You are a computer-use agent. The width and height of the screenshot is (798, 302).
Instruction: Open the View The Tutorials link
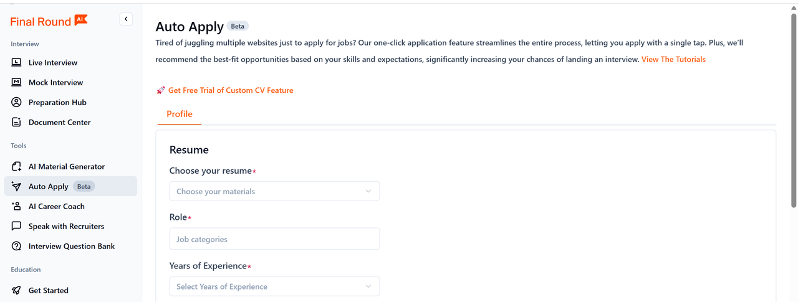(x=673, y=59)
